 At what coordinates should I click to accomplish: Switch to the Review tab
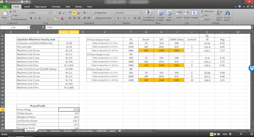[78, 7]
